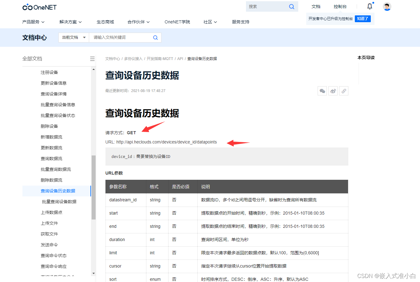
Task: Click the magnifier icon in the top search bar
Action: (x=291, y=6)
